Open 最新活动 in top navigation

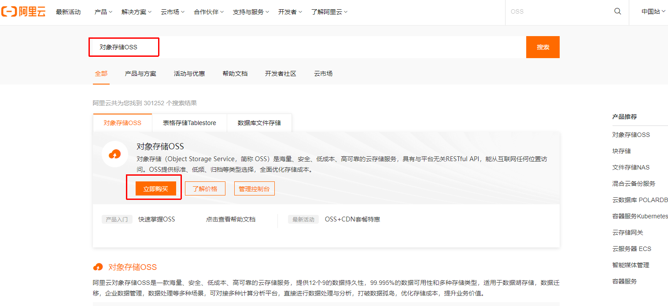(x=68, y=12)
